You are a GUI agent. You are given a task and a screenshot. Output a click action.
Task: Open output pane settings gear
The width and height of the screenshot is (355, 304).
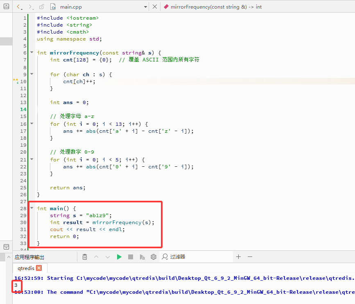click(154, 257)
